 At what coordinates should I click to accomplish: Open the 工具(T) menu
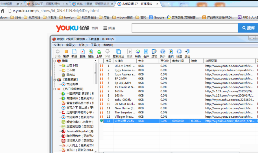tap(95, 45)
